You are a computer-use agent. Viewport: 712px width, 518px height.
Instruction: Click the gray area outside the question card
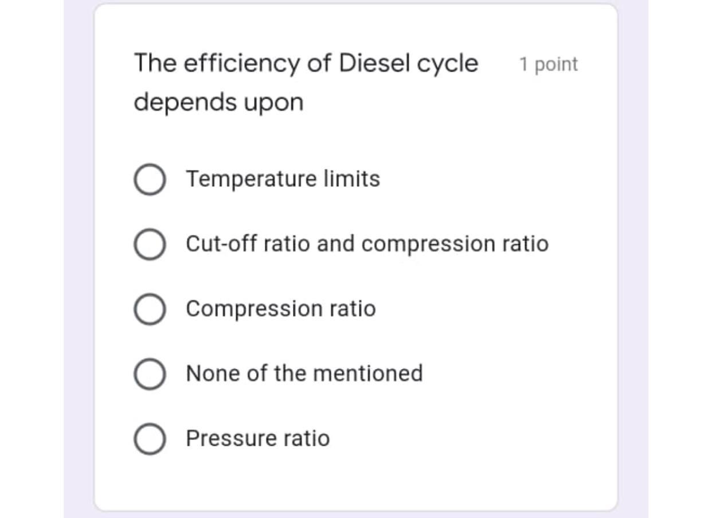pos(34,258)
